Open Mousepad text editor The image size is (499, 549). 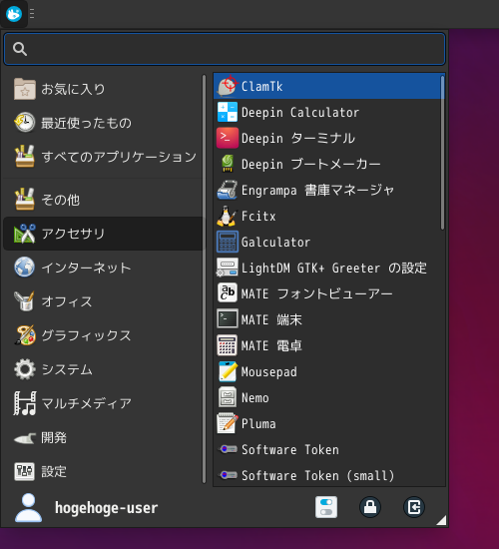click(x=328, y=372)
